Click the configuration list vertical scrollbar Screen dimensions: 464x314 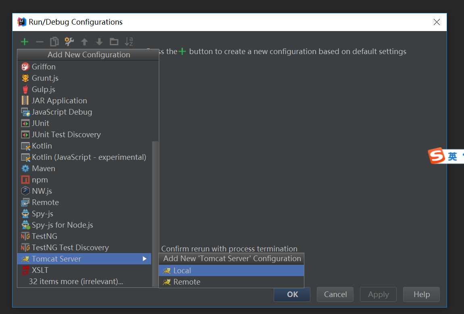155,214
